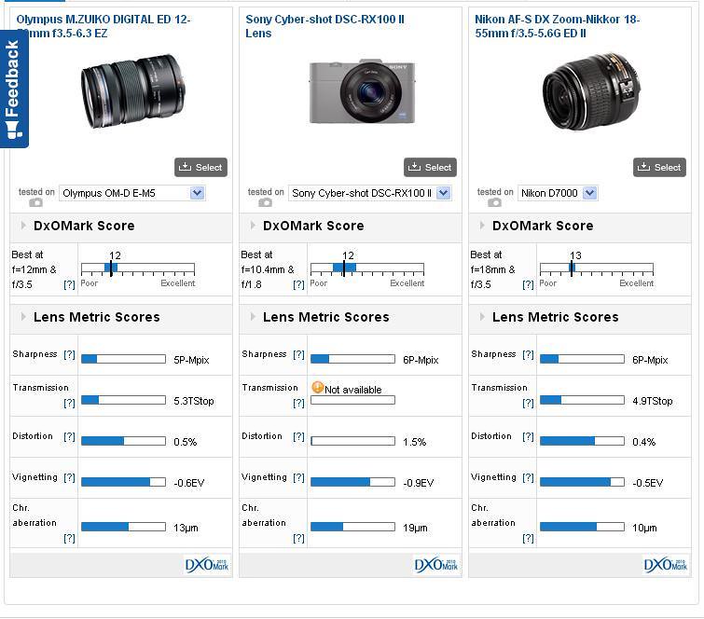Open Olympus Transmission help [?]
This screenshot has width=704, height=619.
[69, 403]
